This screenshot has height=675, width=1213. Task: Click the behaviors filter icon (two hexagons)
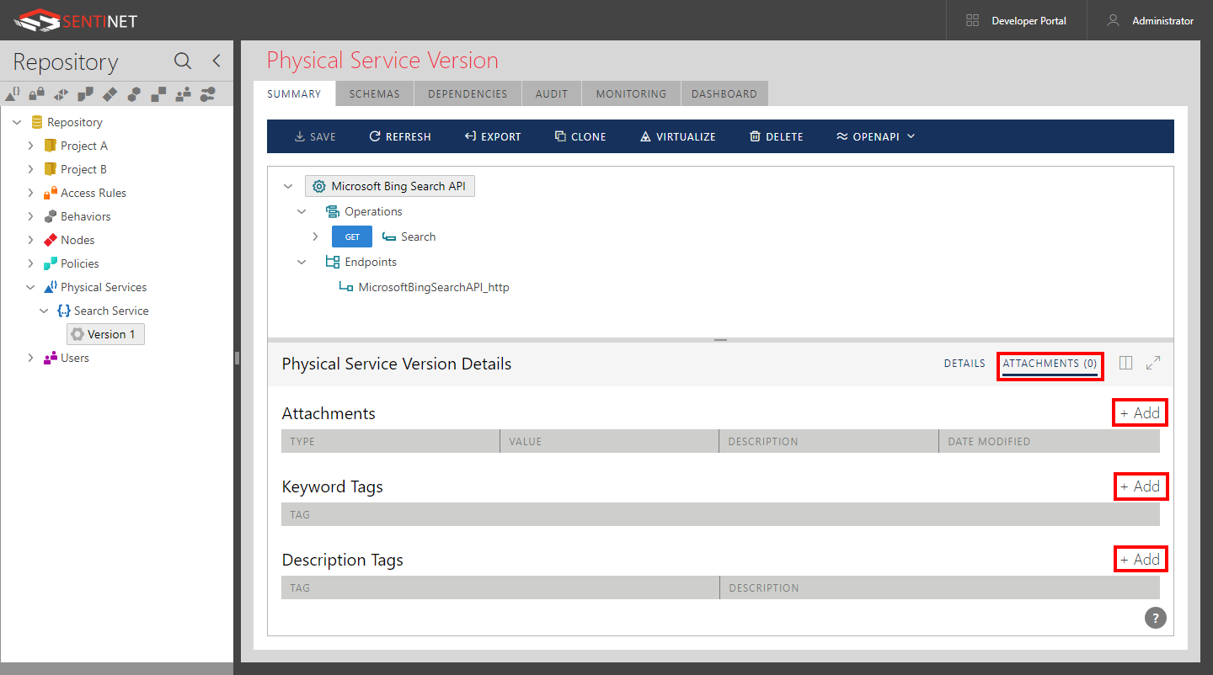click(135, 93)
